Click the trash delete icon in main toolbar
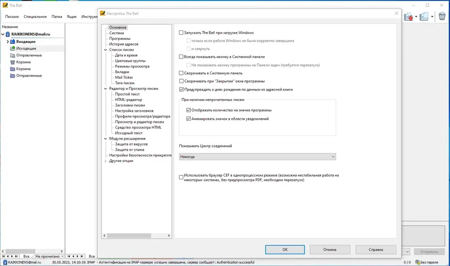 click(x=442, y=16)
